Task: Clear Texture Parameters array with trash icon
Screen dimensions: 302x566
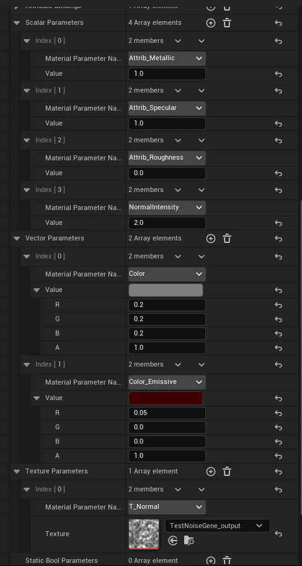Action: [x=227, y=472]
